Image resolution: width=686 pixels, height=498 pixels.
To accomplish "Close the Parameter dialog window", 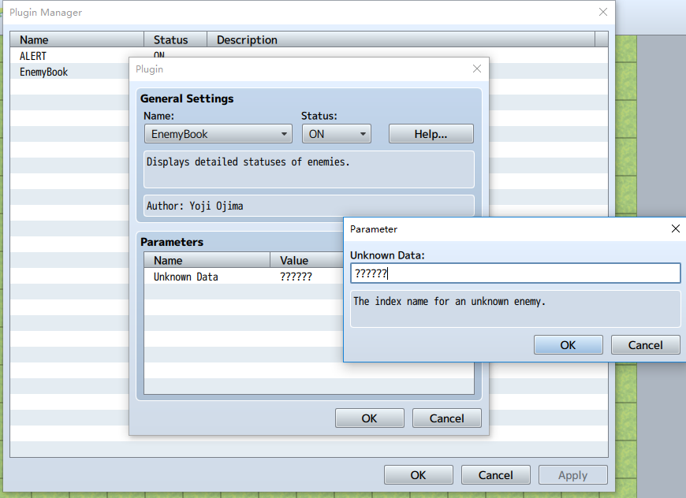I will pos(675,229).
